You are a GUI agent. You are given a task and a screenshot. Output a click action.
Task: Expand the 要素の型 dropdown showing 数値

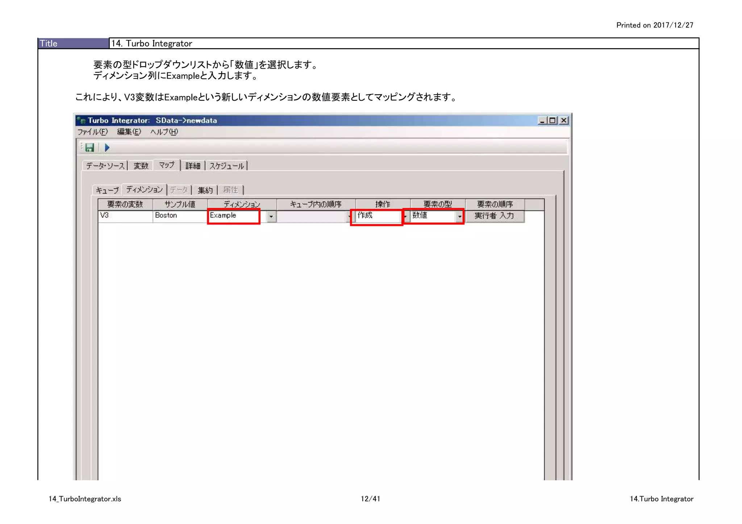point(459,216)
